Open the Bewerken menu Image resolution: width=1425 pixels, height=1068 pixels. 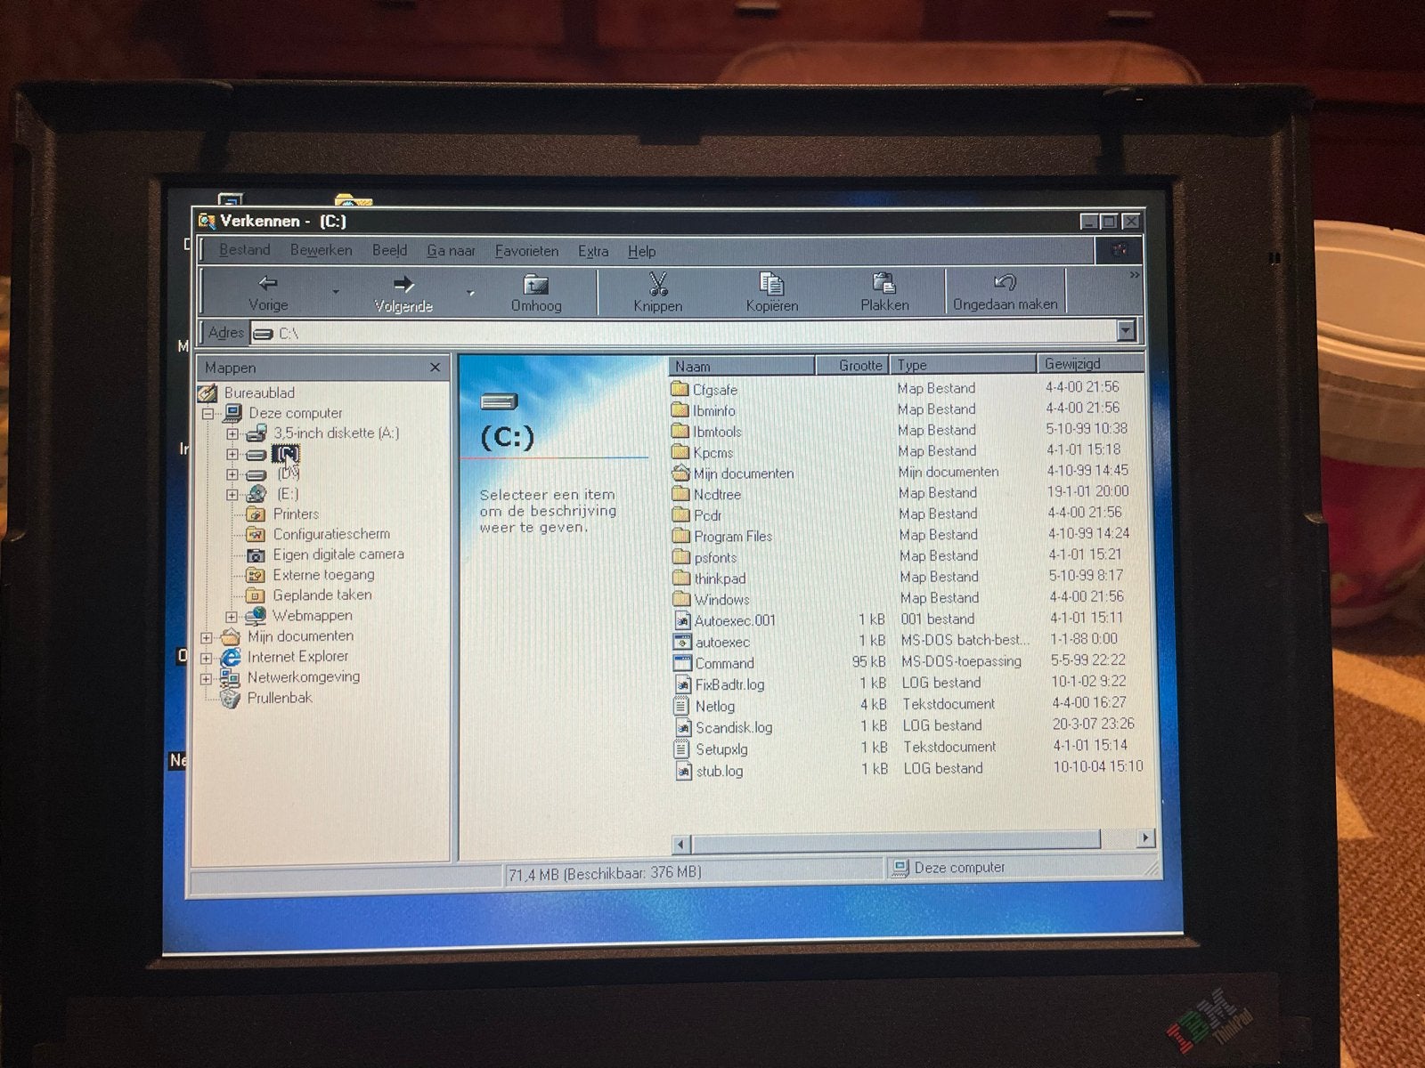[321, 250]
